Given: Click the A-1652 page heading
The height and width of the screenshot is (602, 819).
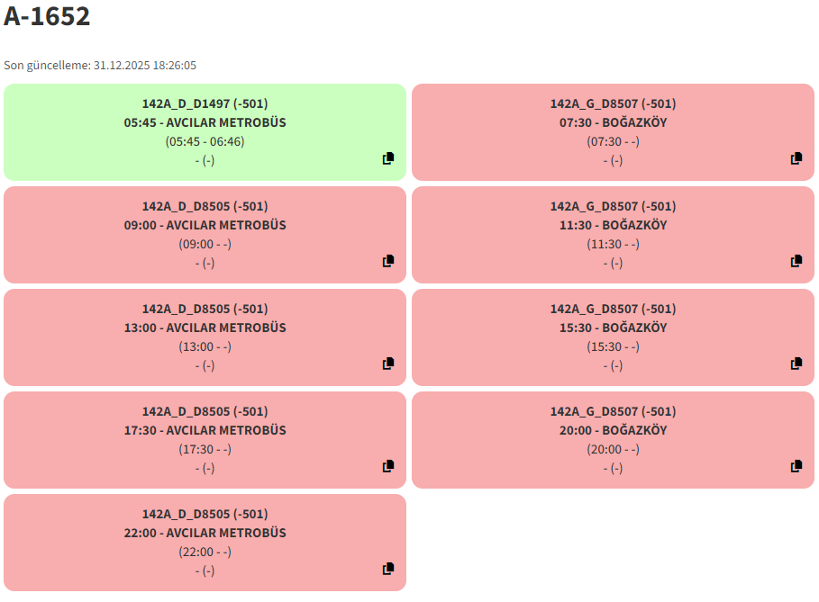Looking at the screenshot, I should (47, 16).
